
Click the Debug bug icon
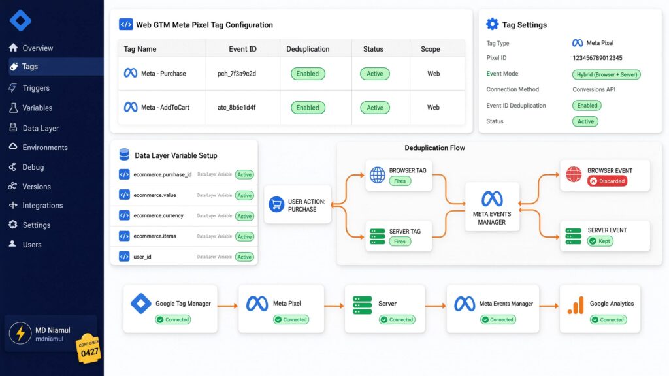coord(13,166)
